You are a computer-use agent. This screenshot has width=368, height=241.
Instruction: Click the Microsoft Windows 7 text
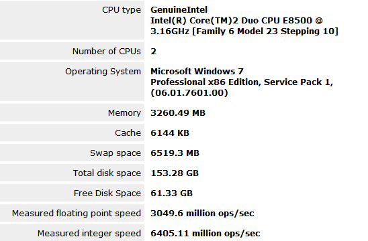(197, 71)
